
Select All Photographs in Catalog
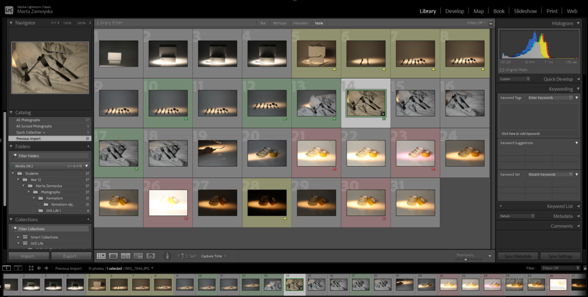[x=50, y=120]
